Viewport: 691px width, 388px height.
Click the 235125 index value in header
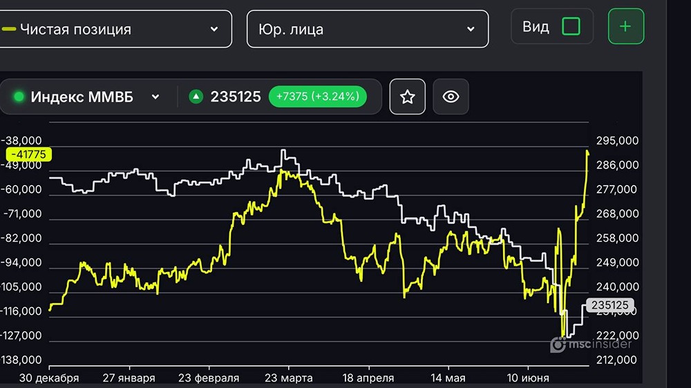[x=236, y=97]
